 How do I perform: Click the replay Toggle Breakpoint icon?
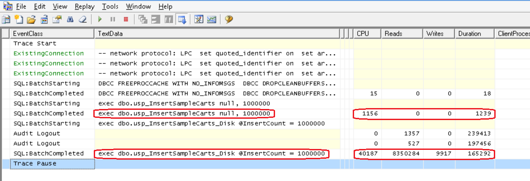click(x=168, y=20)
